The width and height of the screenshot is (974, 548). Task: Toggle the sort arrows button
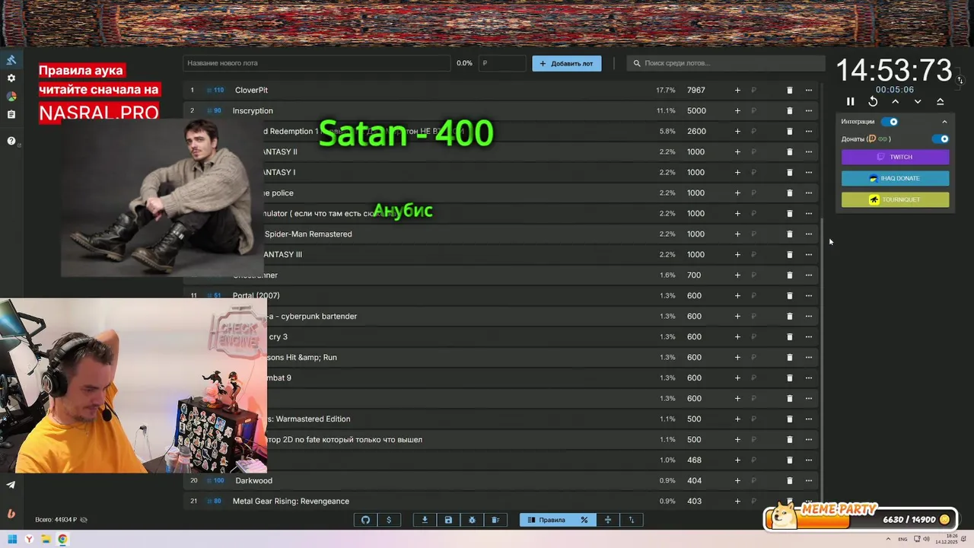[632, 520]
